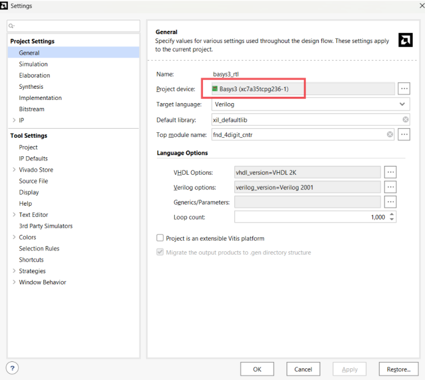Screen dimensions: 425x380
Task: Clear the Top module name field
Action: point(390,134)
